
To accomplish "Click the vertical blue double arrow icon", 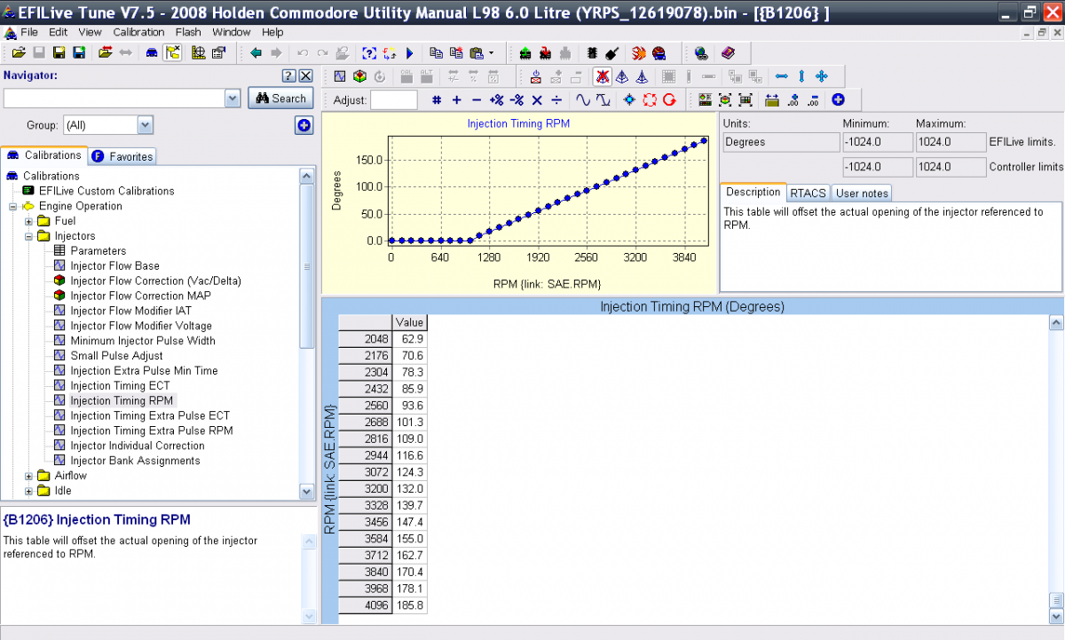I will [x=801, y=76].
